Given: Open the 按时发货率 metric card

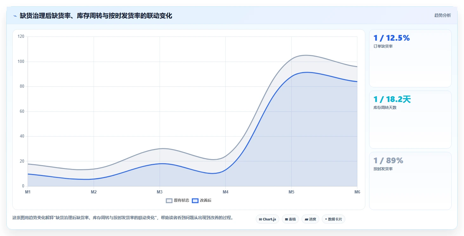Looking at the screenshot, I should pyautogui.click(x=410, y=181).
